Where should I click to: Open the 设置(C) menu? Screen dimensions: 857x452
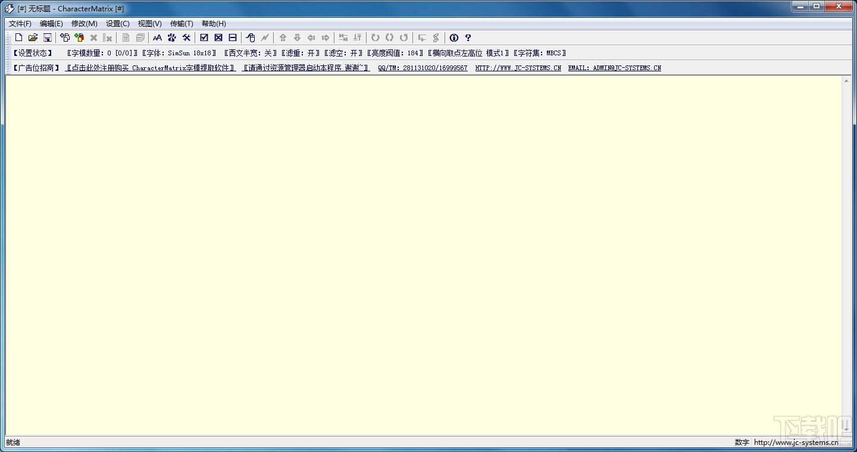(x=118, y=24)
